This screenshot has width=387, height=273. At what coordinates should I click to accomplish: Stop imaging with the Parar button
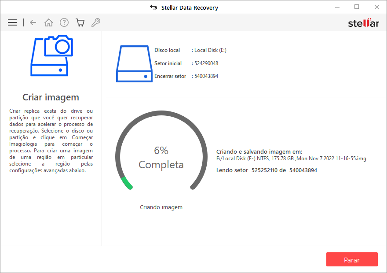[x=352, y=259]
